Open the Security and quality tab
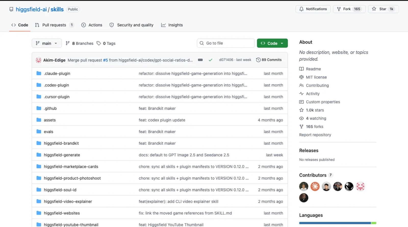 (x=132, y=25)
